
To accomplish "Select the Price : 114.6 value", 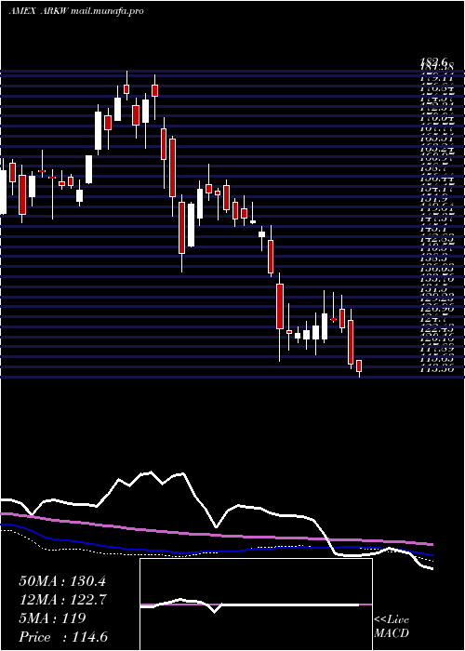I will [65, 637].
